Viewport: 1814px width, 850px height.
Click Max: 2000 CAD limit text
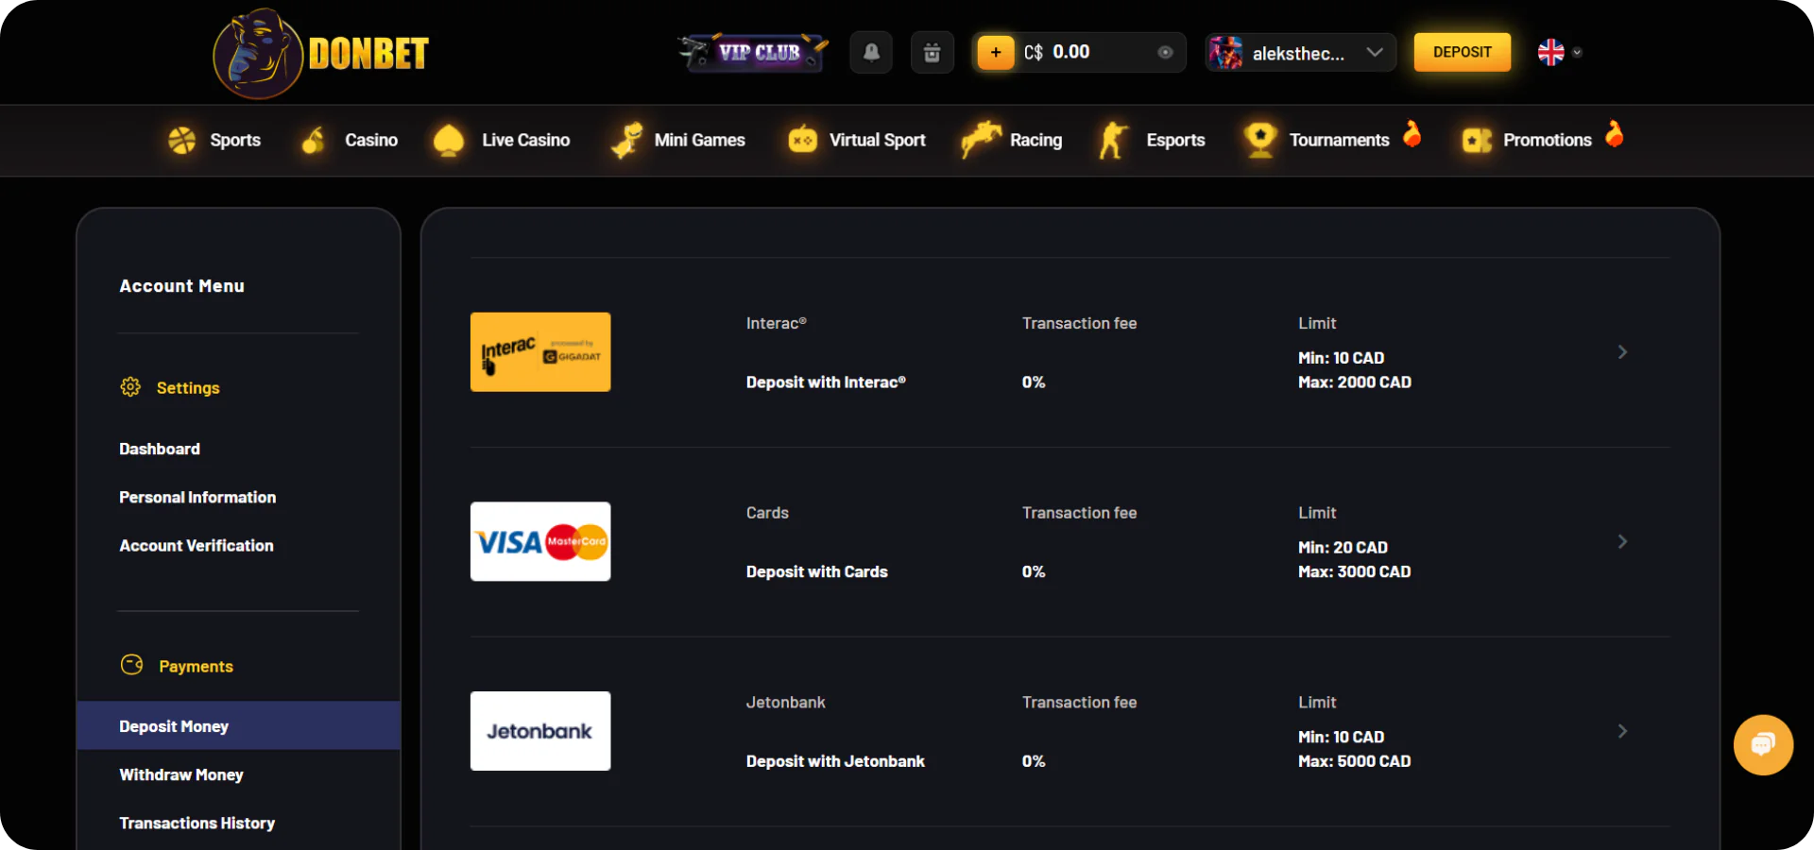[x=1355, y=382]
